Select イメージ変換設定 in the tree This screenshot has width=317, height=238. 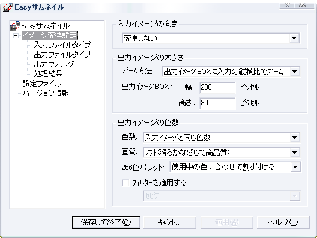(50, 35)
